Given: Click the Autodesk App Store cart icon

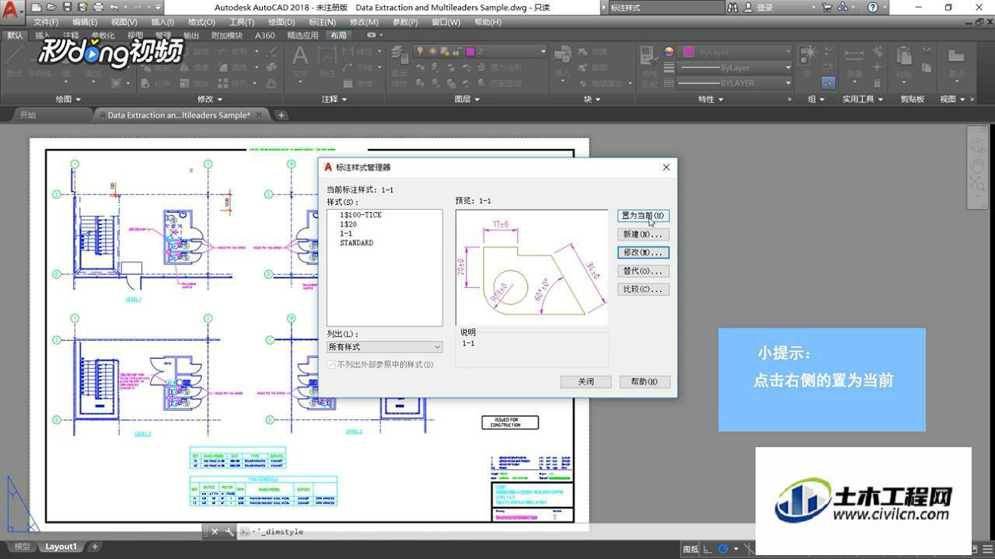Looking at the screenshot, I should (x=827, y=7).
